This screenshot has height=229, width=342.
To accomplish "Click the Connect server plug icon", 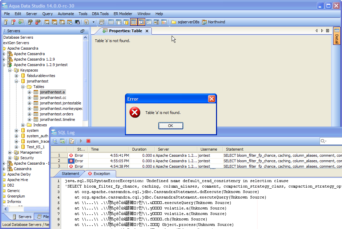I will coord(30,22).
